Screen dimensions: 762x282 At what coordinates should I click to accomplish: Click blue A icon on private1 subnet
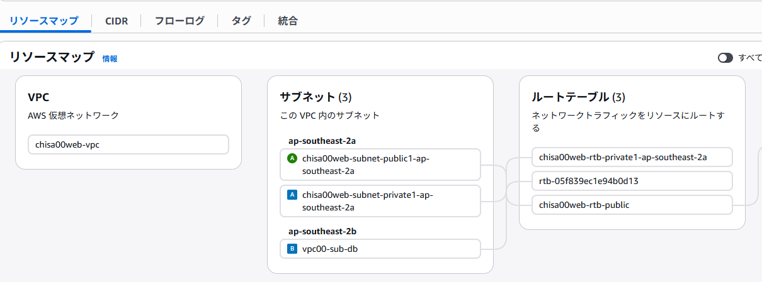click(x=292, y=195)
